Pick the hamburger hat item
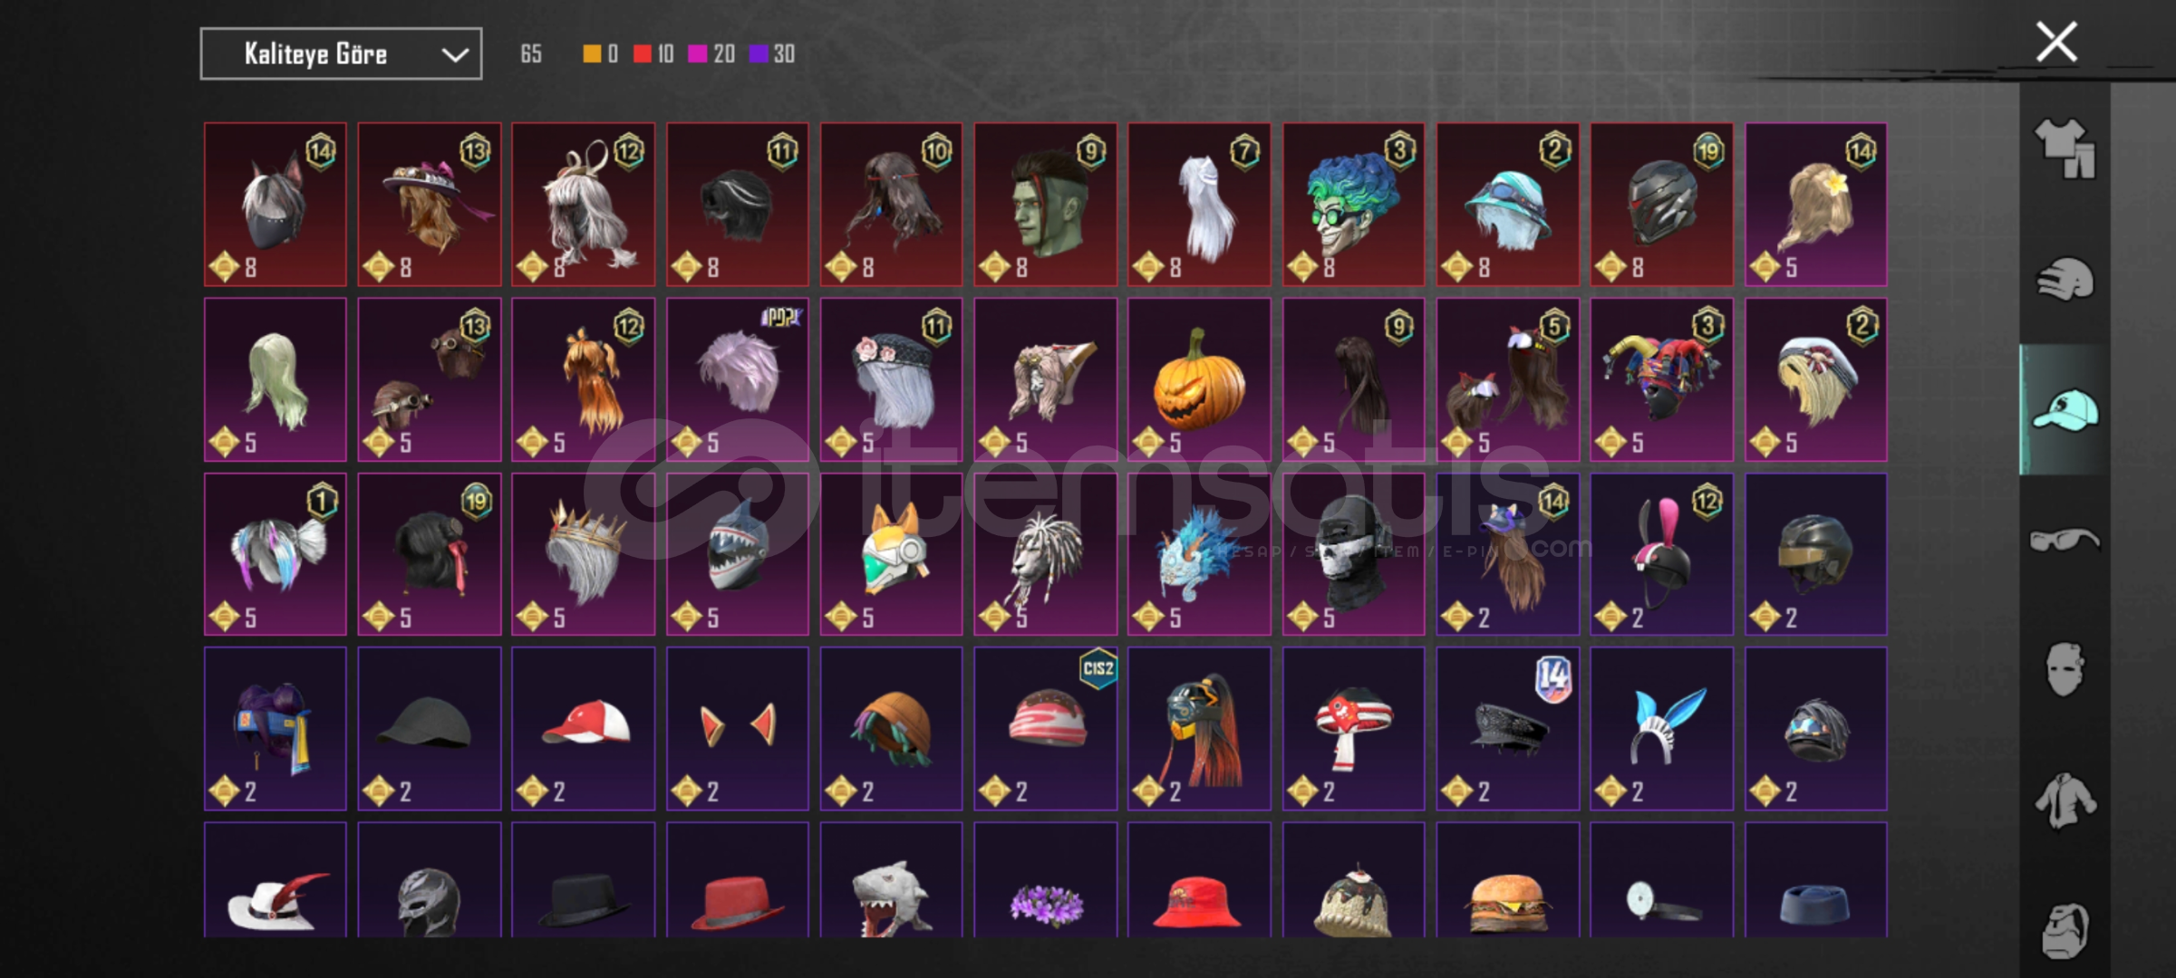 pyautogui.click(x=1507, y=880)
